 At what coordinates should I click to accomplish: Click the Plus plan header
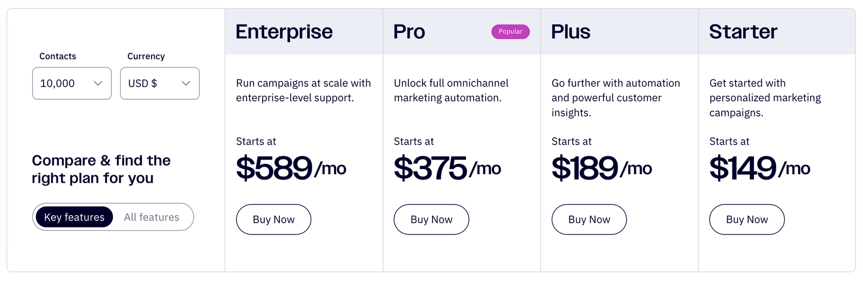(571, 32)
